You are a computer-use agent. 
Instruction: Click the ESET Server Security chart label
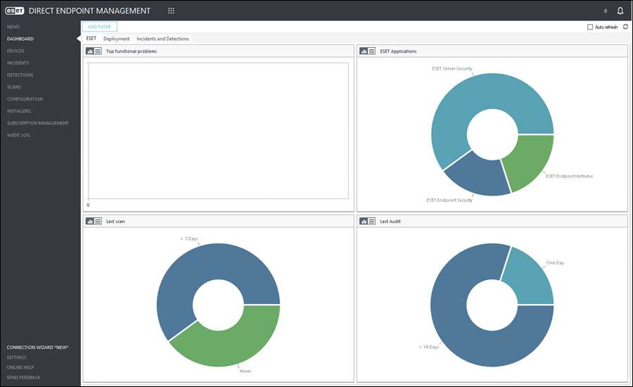(x=452, y=69)
